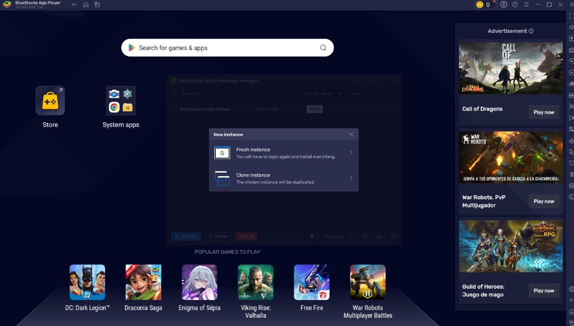Click the Advertisement info icon
Screen dimensions: 574x326
531,31
